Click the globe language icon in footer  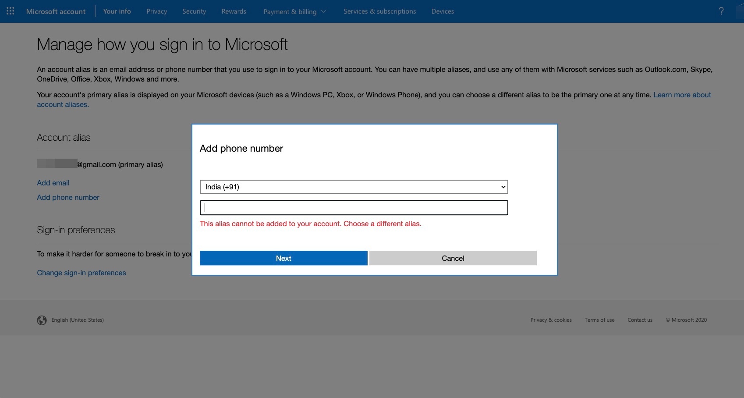click(42, 320)
